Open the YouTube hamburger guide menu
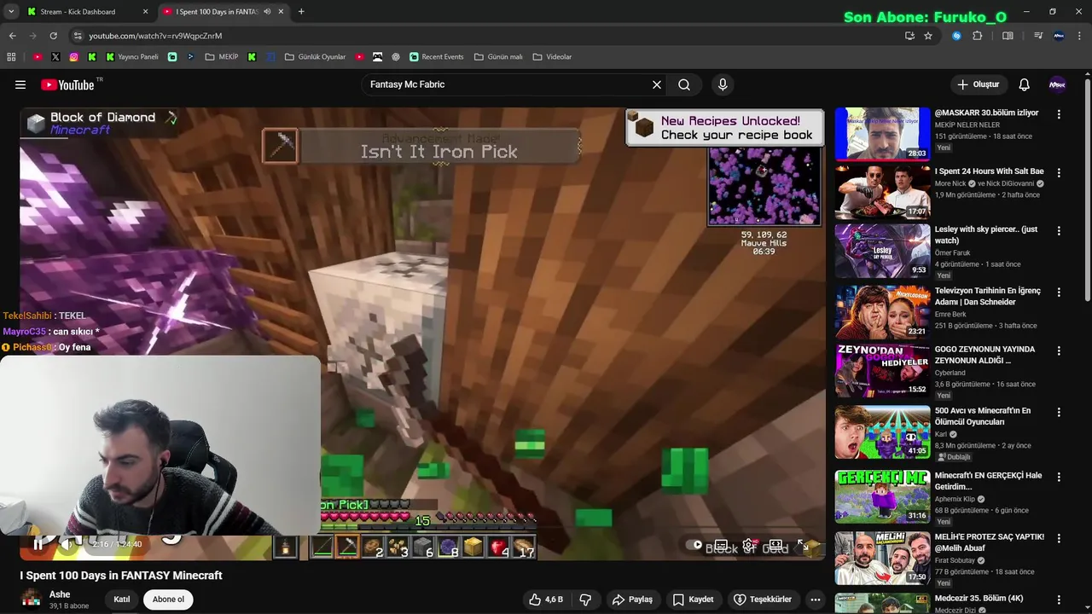 pos(20,84)
